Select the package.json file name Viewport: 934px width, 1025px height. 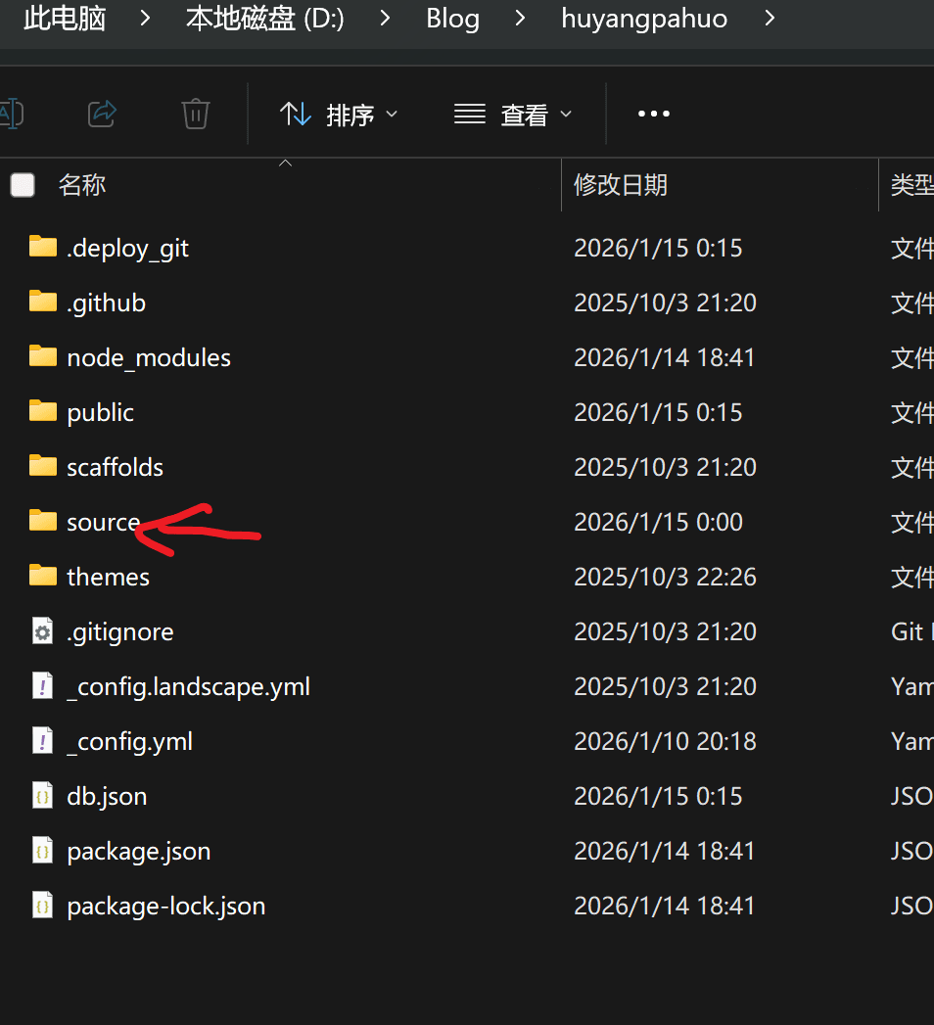(138, 852)
